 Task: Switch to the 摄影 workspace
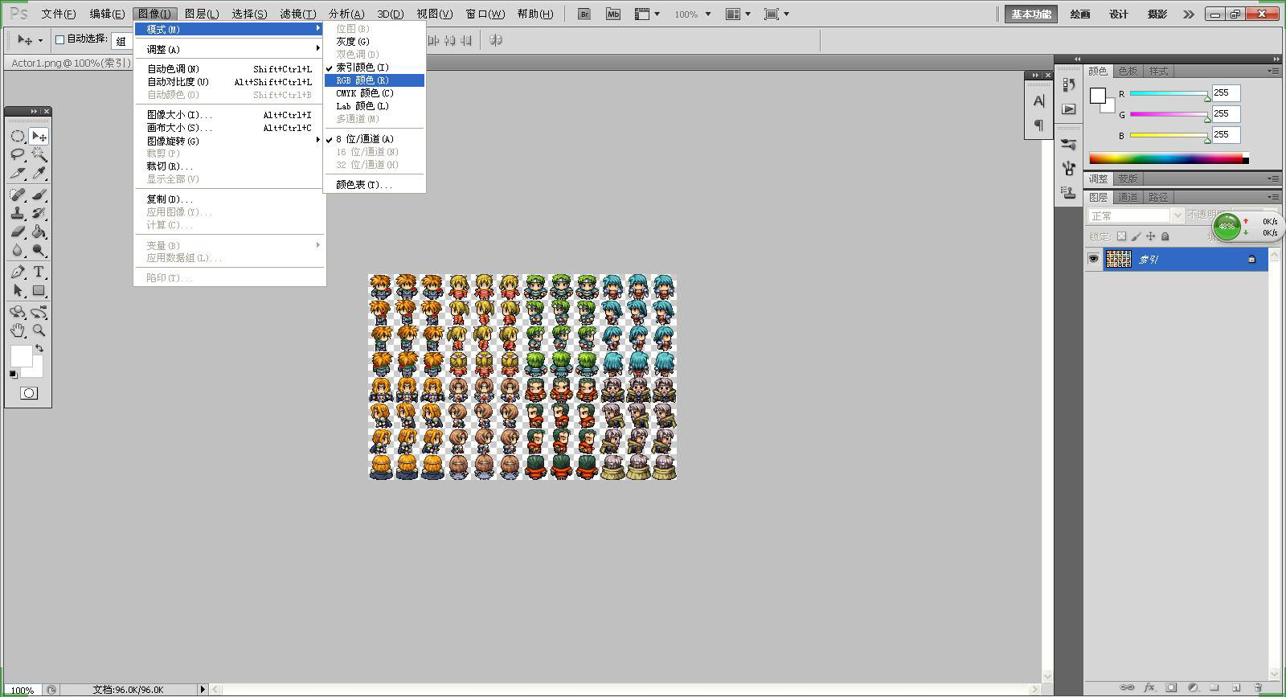point(1157,14)
